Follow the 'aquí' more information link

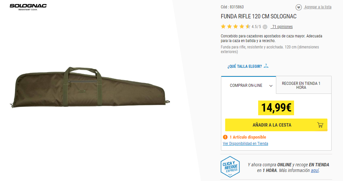[x=315, y=170]
